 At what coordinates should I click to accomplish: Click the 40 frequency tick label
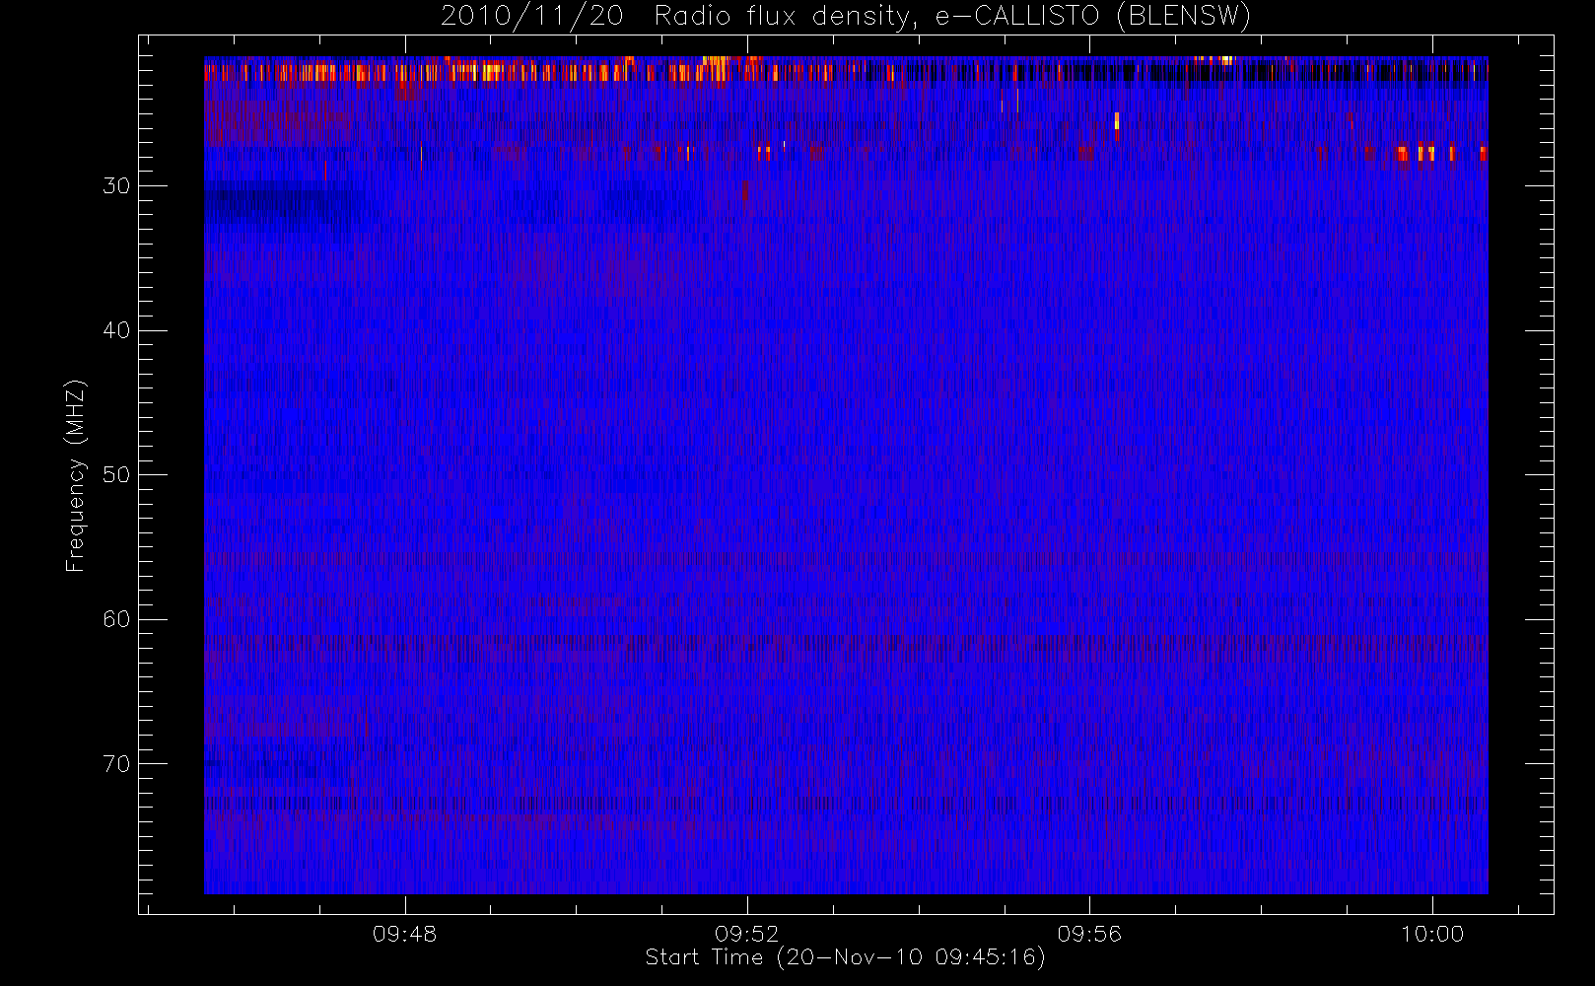coord(116,330)
